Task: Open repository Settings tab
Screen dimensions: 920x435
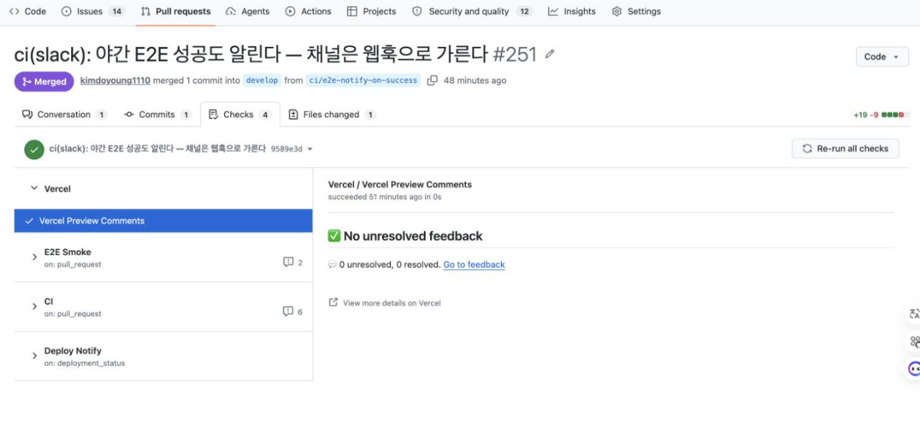Action: pos(636,11)
